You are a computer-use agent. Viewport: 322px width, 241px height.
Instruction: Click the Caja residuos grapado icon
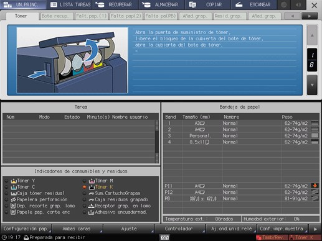[x=92, y=199]
